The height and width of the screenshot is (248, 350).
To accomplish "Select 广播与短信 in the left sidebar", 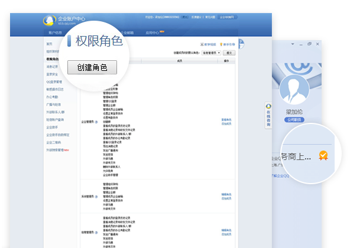I will [x=53, y=105].
